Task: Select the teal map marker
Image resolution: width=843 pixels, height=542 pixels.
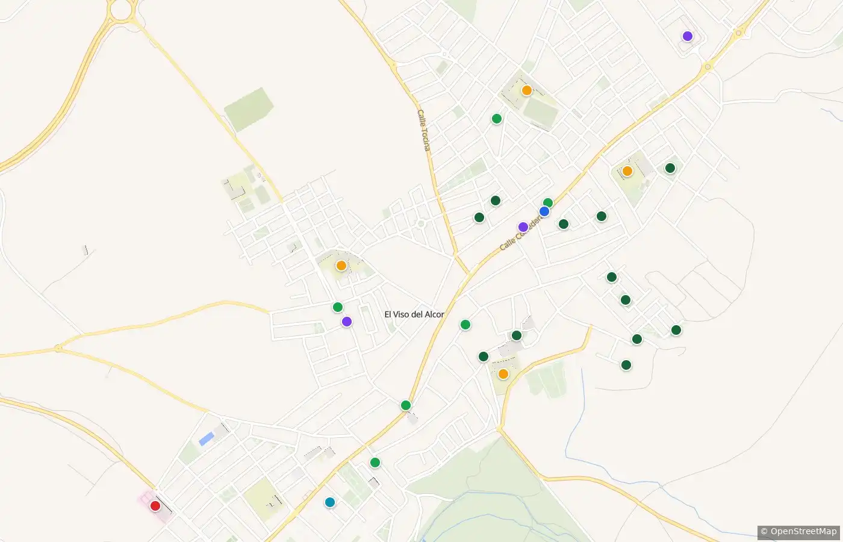Action: (330, 502)
